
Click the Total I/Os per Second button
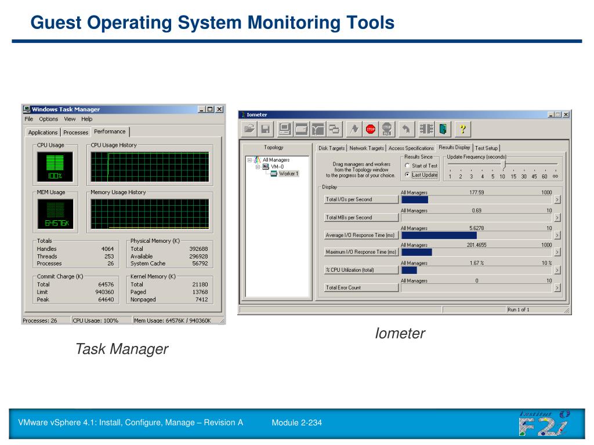[361, 199]
